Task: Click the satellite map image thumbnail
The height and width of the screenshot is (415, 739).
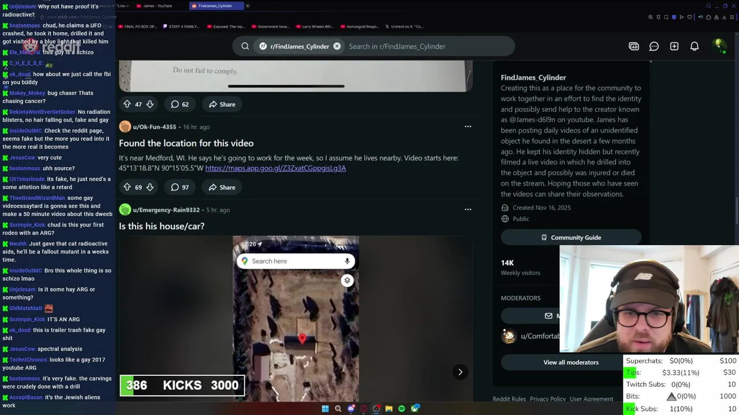Action: pos(296,318)
